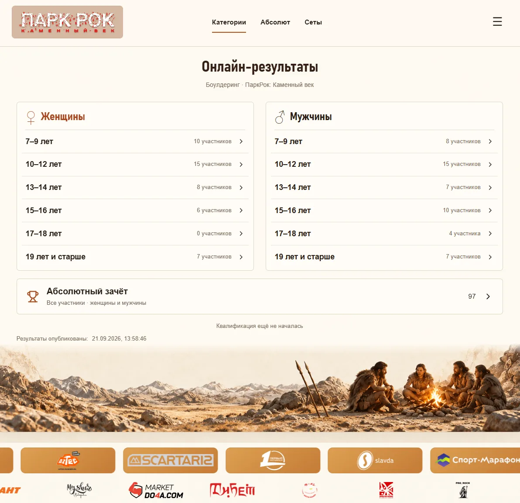Click the text Квалификация ещё не началась
Viewport: 520px width, 503px height.
click(260, 326)
